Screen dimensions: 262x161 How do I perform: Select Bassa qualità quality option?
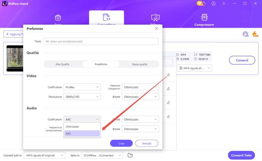click(140, 64)
